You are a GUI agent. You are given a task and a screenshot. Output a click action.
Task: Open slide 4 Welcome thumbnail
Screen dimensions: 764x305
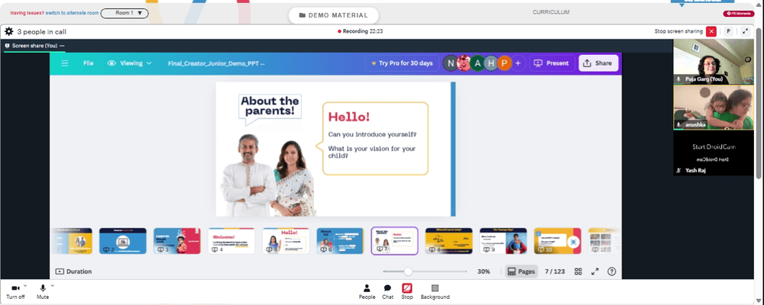231,241
